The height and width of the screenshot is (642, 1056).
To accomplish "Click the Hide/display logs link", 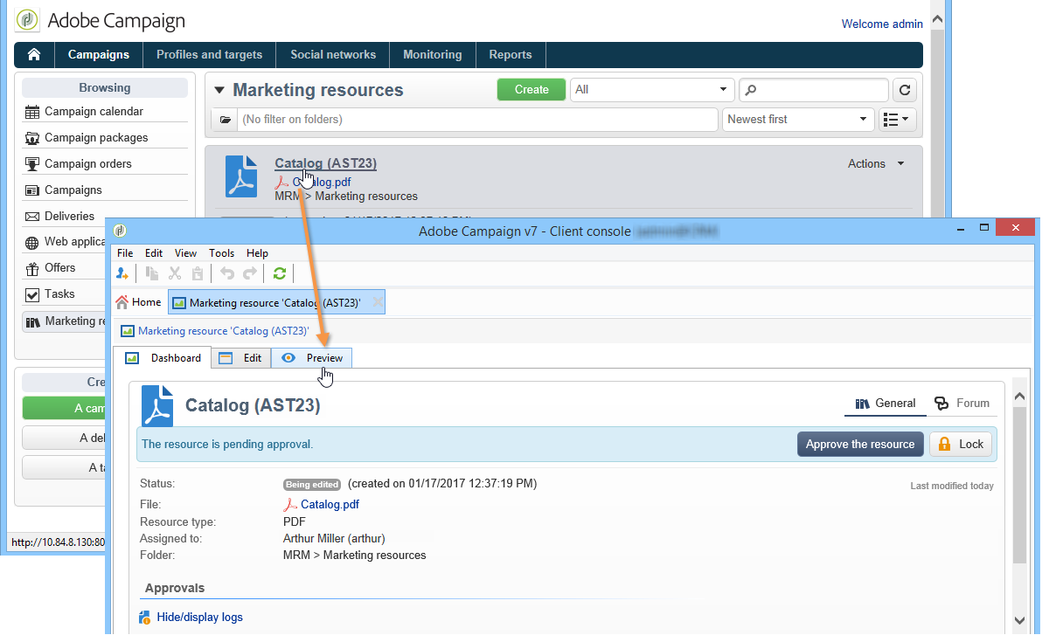I will click(x=200, y=618).
